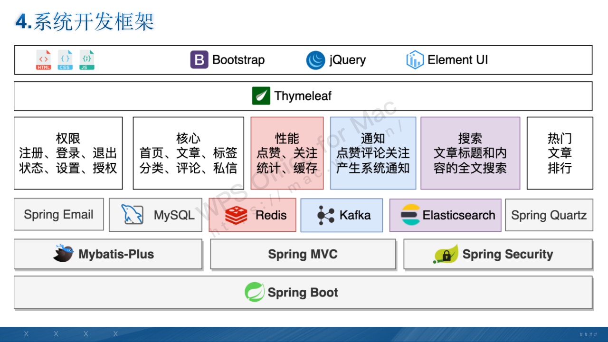Click the Spring Security padlock logo

click(x=446, y=254)
